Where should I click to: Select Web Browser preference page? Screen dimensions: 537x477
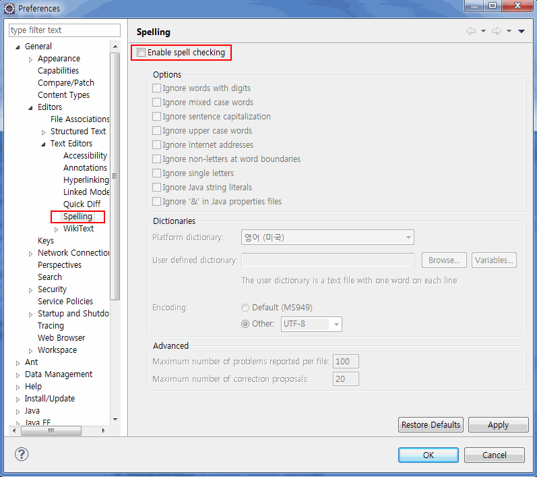click(x=61, y=338)
